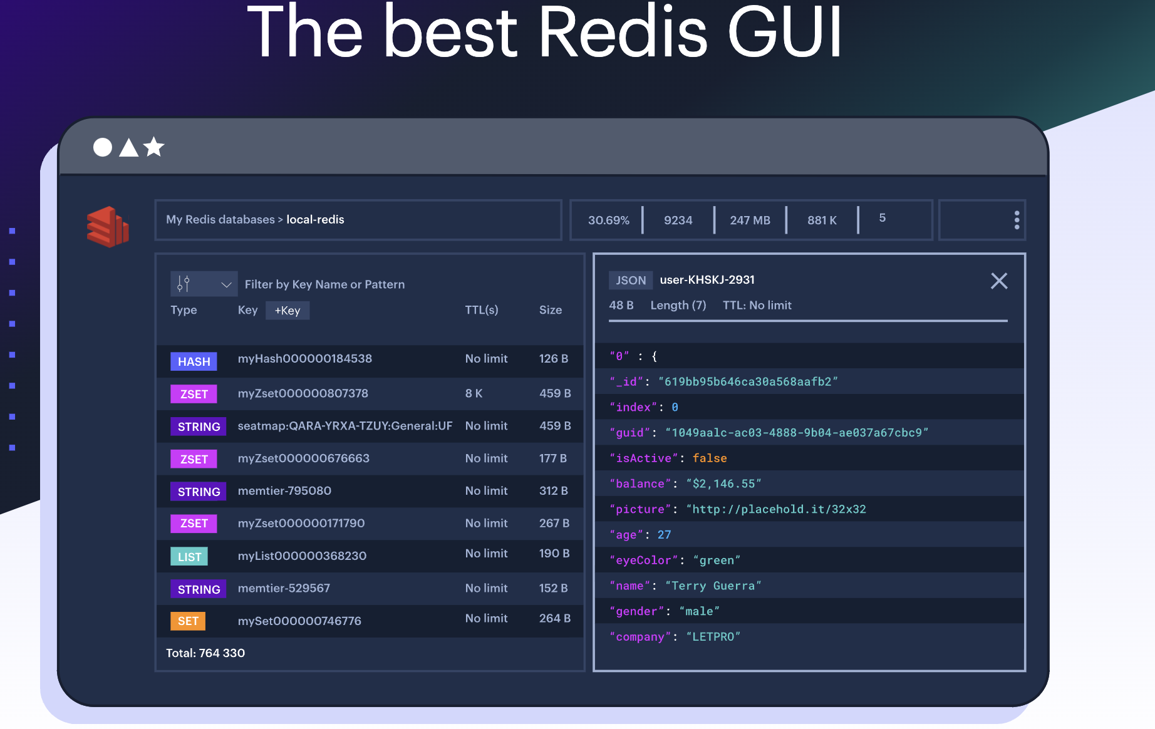Click the ZSET badge of myZset000000171790

click(x=194, y=524)
